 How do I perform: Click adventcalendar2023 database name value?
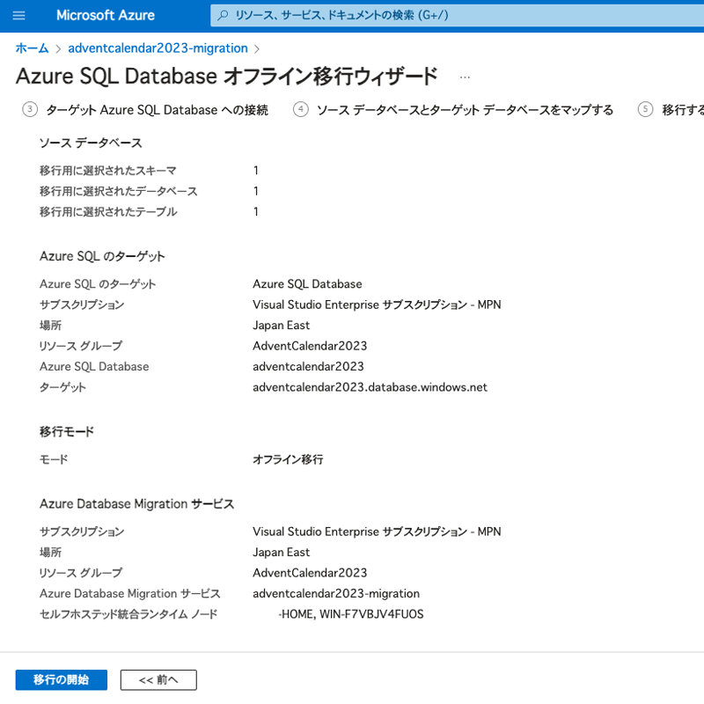(309, 366)
